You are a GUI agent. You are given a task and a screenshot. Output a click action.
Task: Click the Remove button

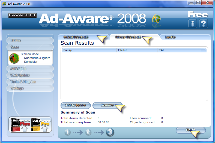(107, 105)
